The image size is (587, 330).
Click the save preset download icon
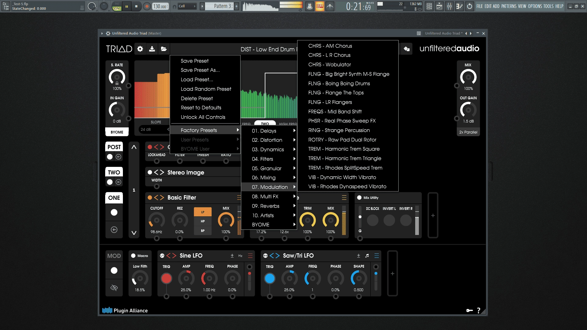point(152,49)
